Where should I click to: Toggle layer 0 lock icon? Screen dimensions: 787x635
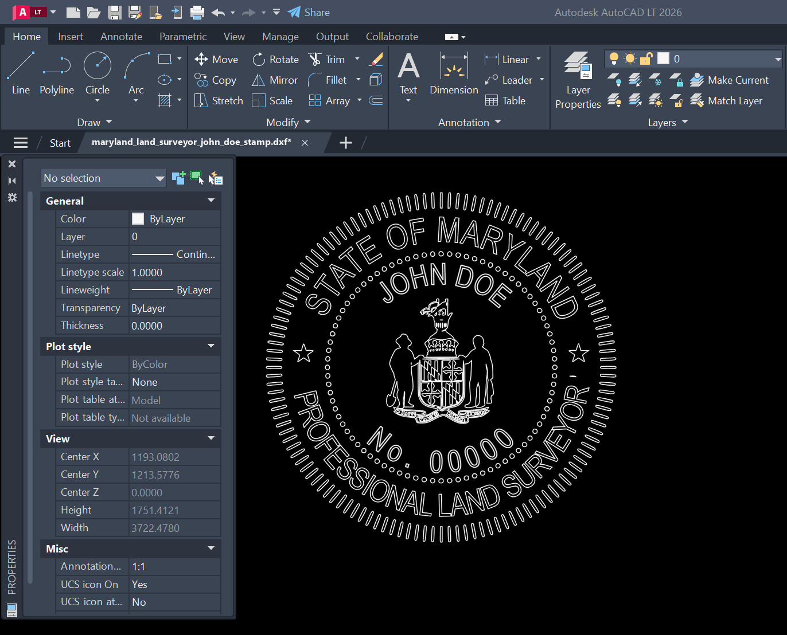click(646, 58)
